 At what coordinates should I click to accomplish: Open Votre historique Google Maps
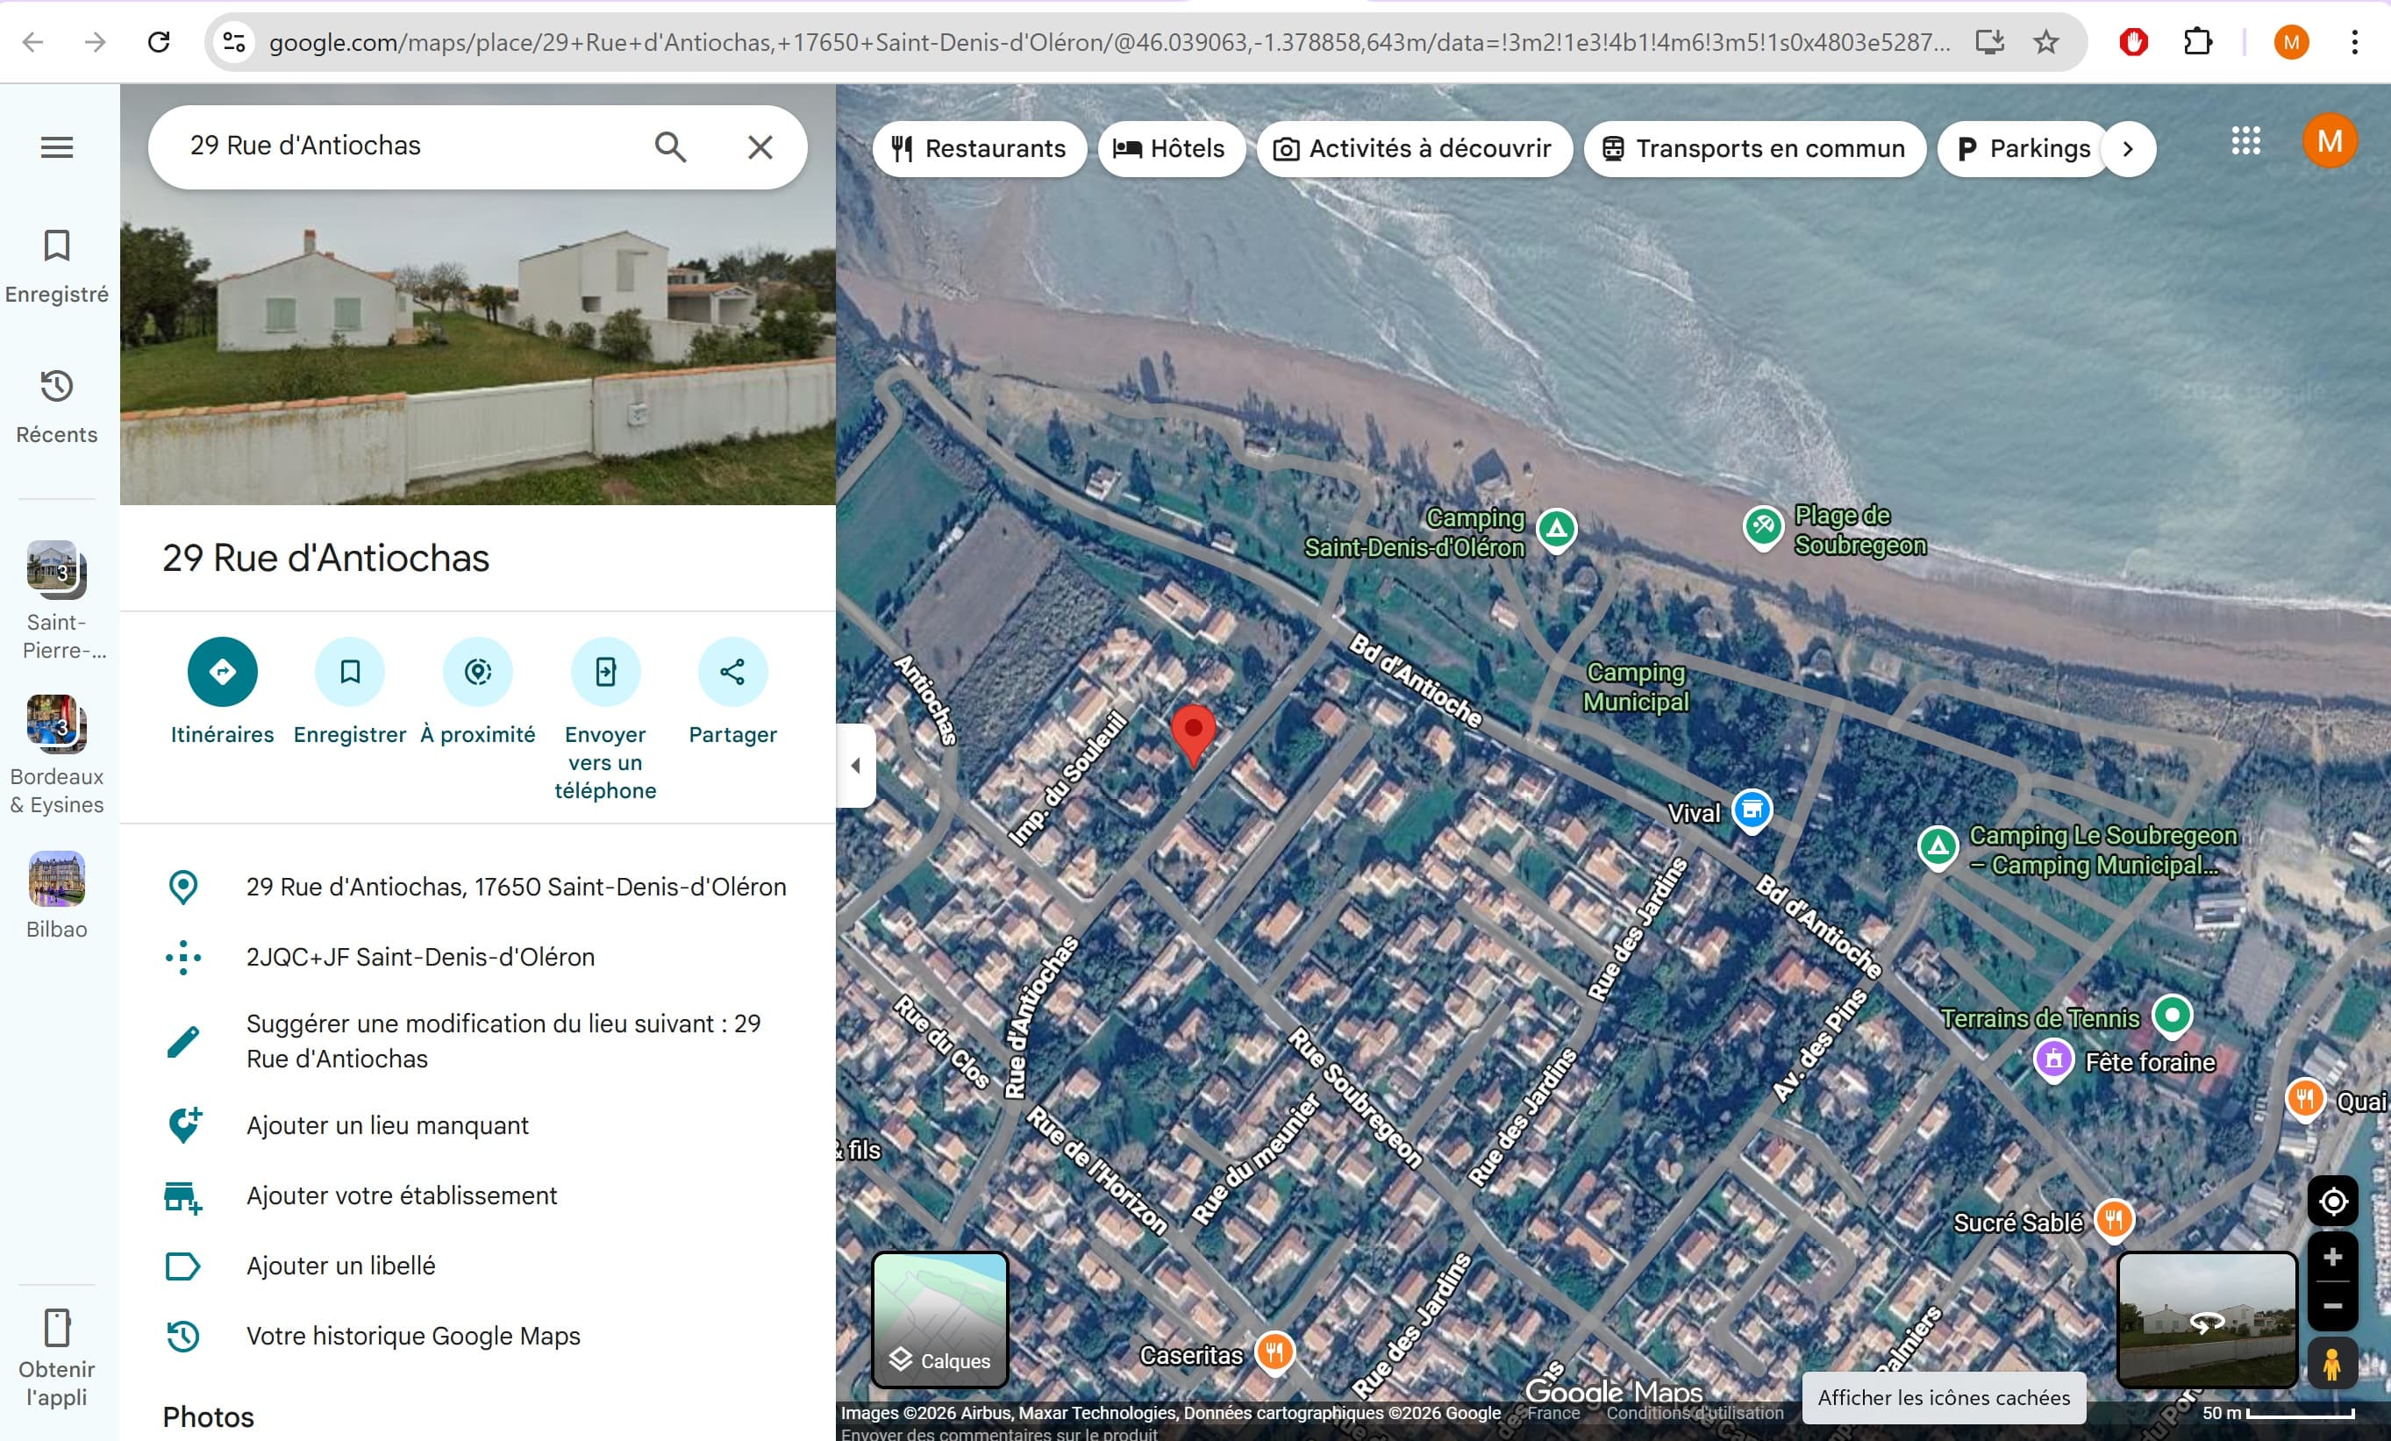pyautogui.click(x=477, y=1337)
